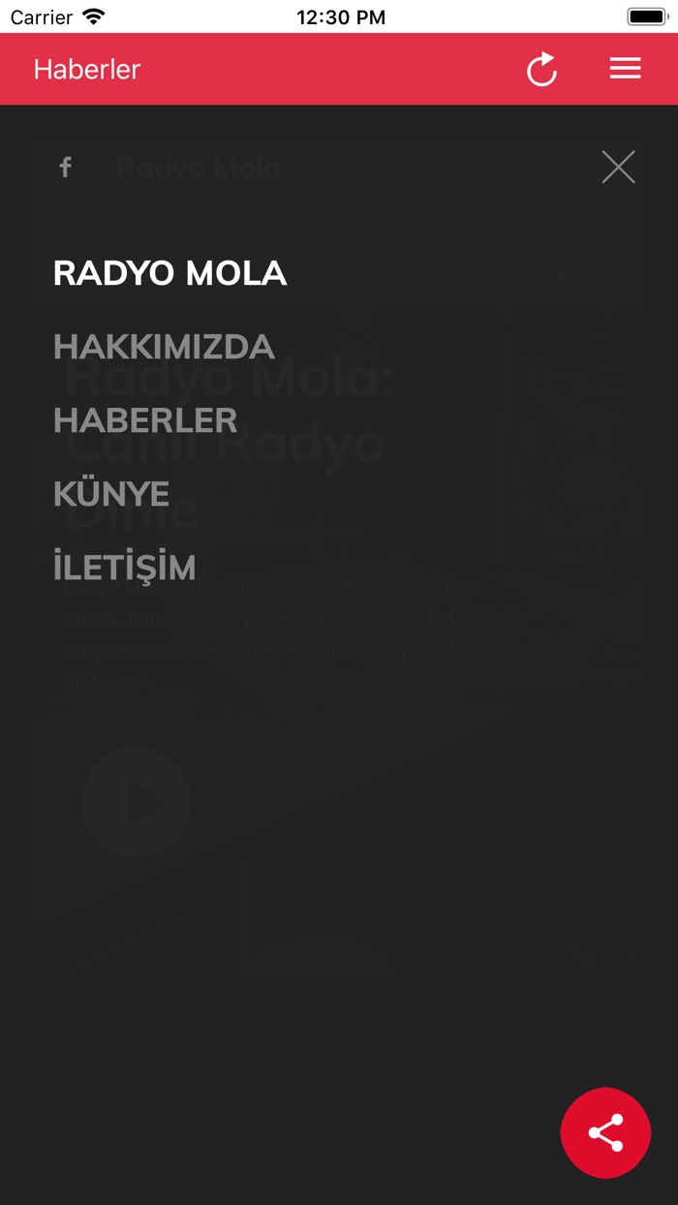The height and width of the screenshot is (1205, 678).
Task: Open the KÜNYE page
Action: pos(111,494)
